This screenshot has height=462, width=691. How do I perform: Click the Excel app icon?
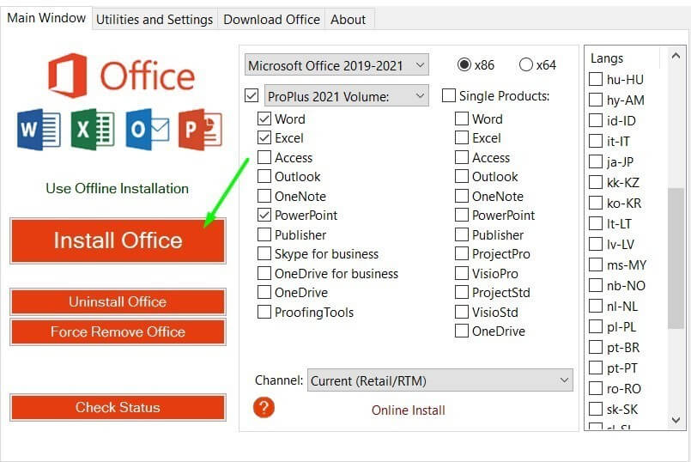[x=93, y=130]
